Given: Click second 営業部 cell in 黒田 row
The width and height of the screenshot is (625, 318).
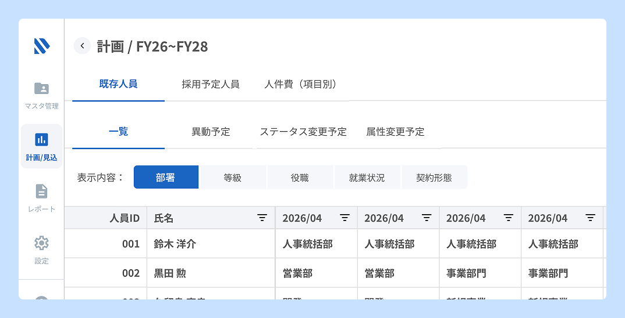Looking at the screenshot, I should pyautogui.click(x=398, y=273).
